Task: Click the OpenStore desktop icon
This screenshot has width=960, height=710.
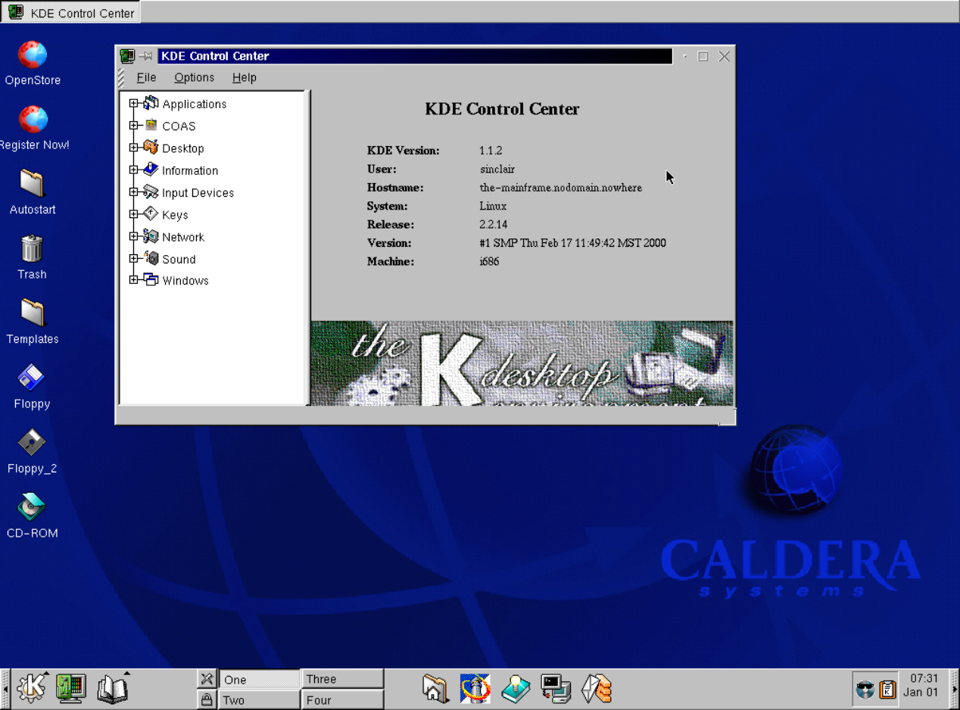Action: tap(33, 54)
